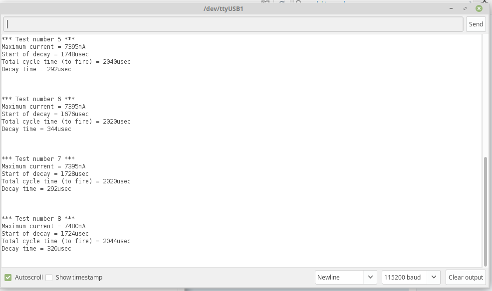Click the "Test number 7" header line
Image resolution: width=492 pixels, height=291 pixels.
(x=38, y=159)
